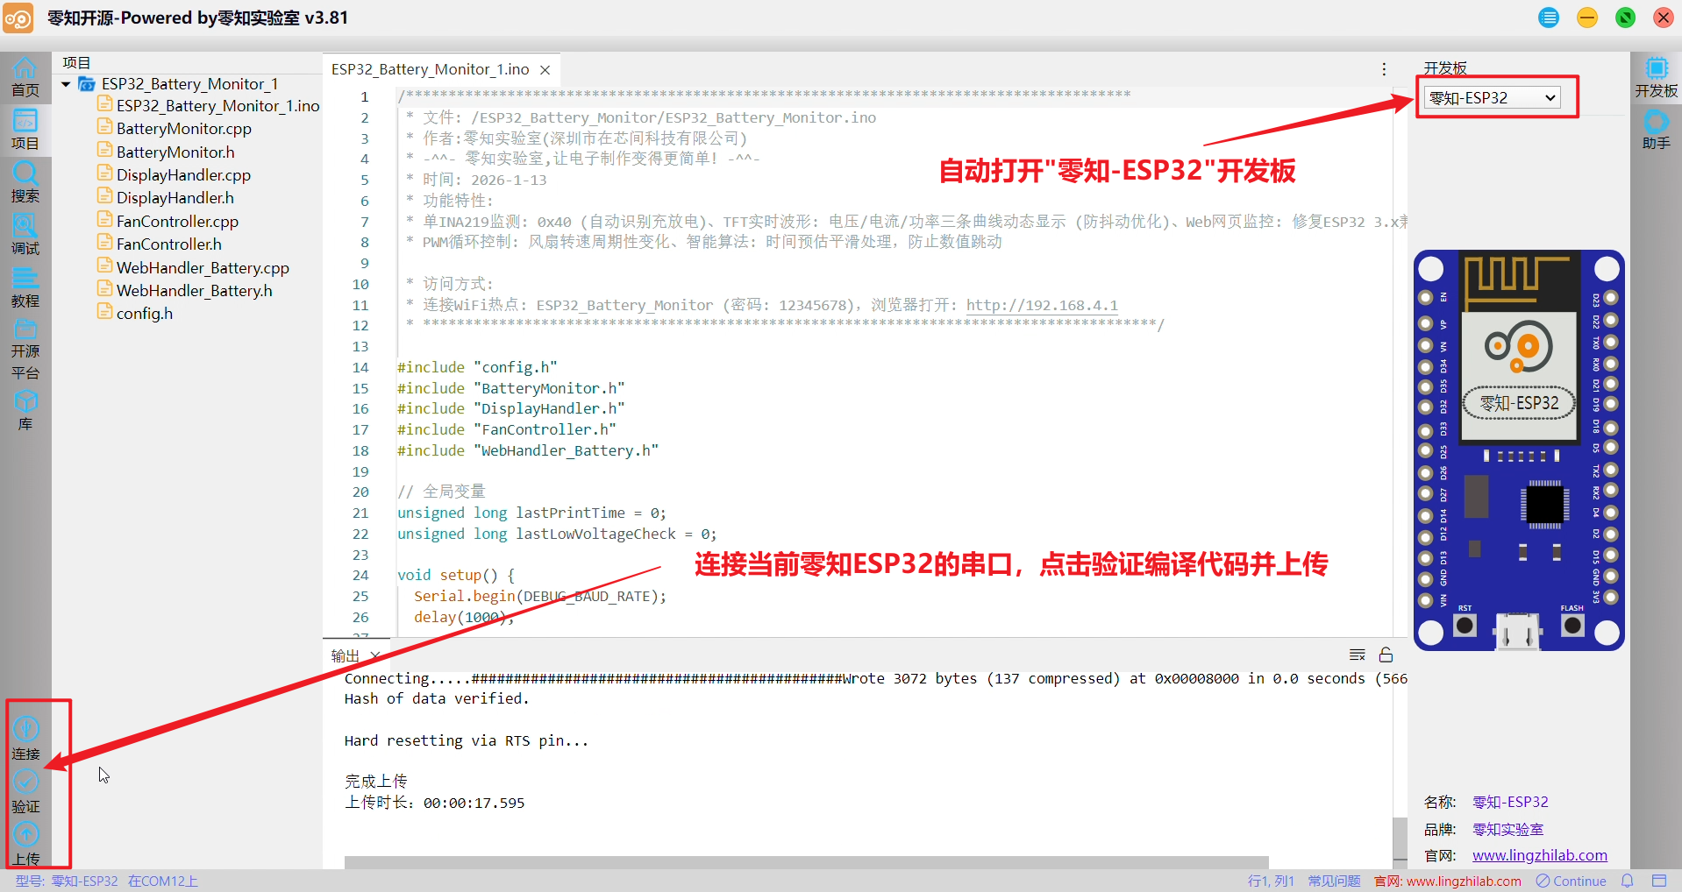Collapse the ESP32_Battery_Monitor_1 project folder
Image resolution: width=1682 pixels, height=892 pixels.
click(66, 84)
